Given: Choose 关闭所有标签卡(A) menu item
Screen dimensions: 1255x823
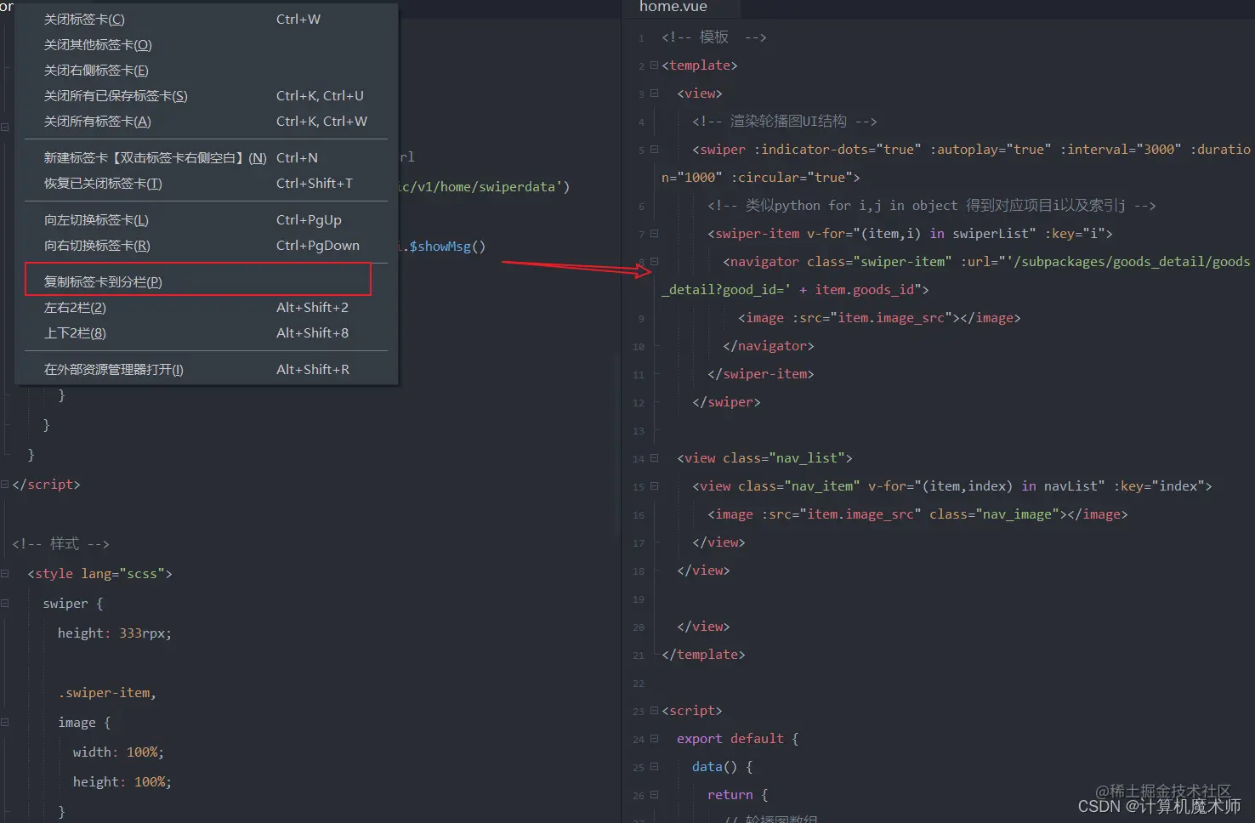Looking at the screenshot, I should coord(206,121).
